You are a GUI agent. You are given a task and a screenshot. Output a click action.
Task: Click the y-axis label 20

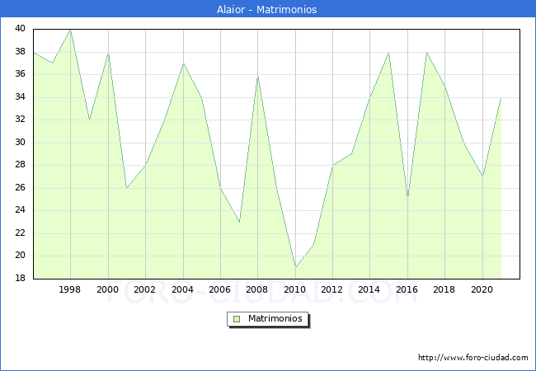click(x=20, y=256)
